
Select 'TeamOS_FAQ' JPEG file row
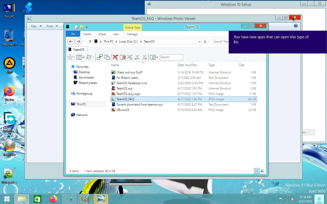pos(184,99)
